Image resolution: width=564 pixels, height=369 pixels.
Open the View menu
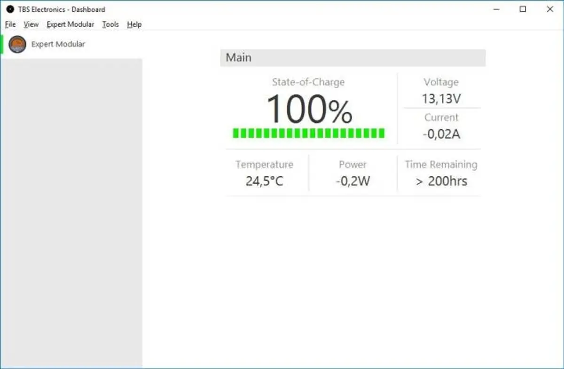coord(31,24)
